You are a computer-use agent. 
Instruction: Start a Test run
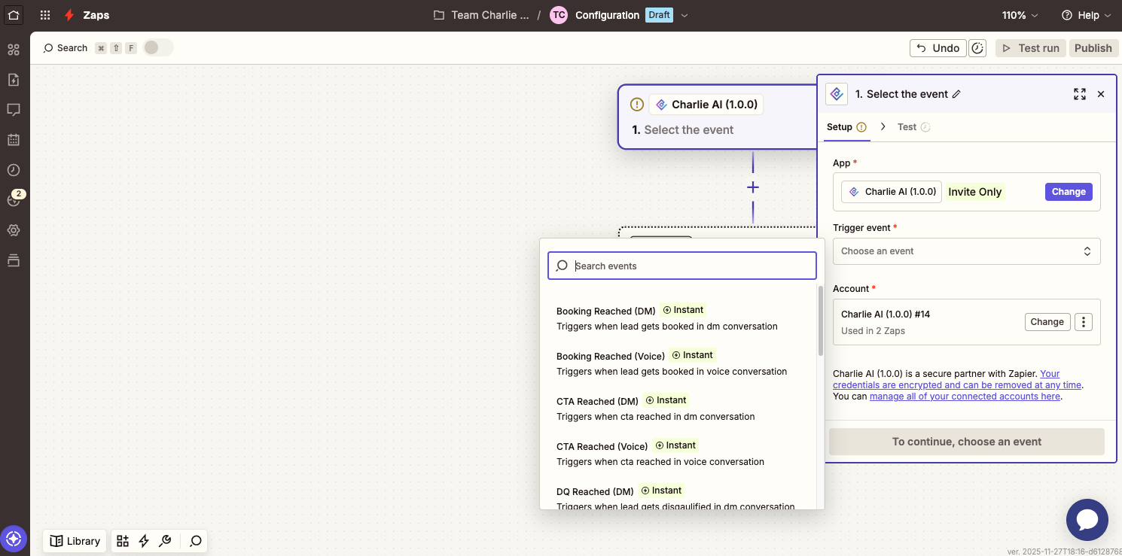[1030, 48]
